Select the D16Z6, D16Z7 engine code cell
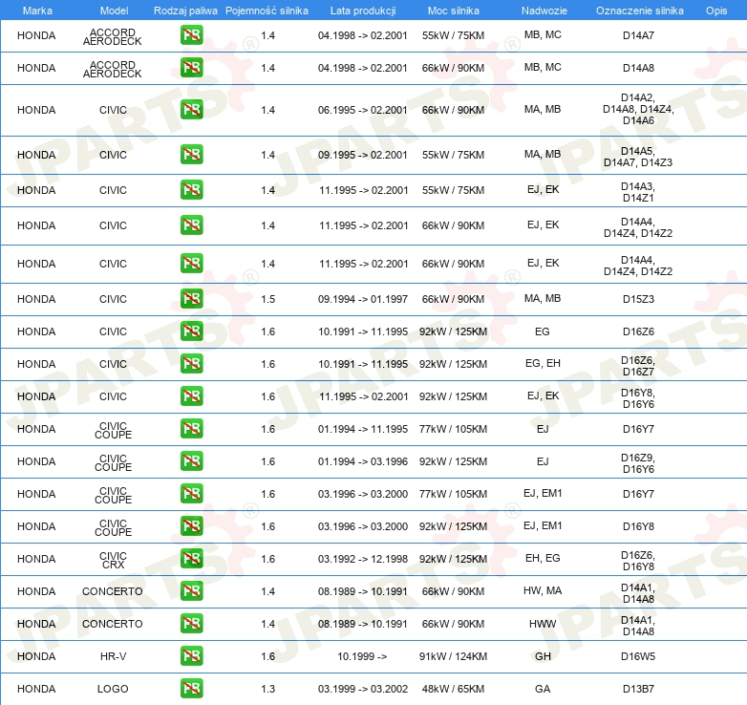The image size is (747, 705). pyautogui.click(x=638, y=366)
